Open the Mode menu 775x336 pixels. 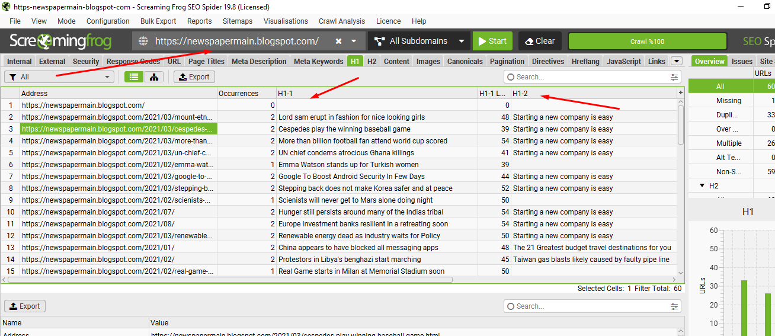[x=66, y=21]
